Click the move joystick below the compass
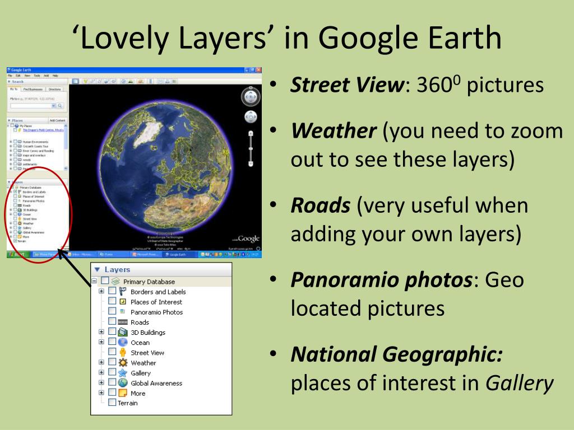Viewport: 574px width, 430px height. tap(251, 116)
